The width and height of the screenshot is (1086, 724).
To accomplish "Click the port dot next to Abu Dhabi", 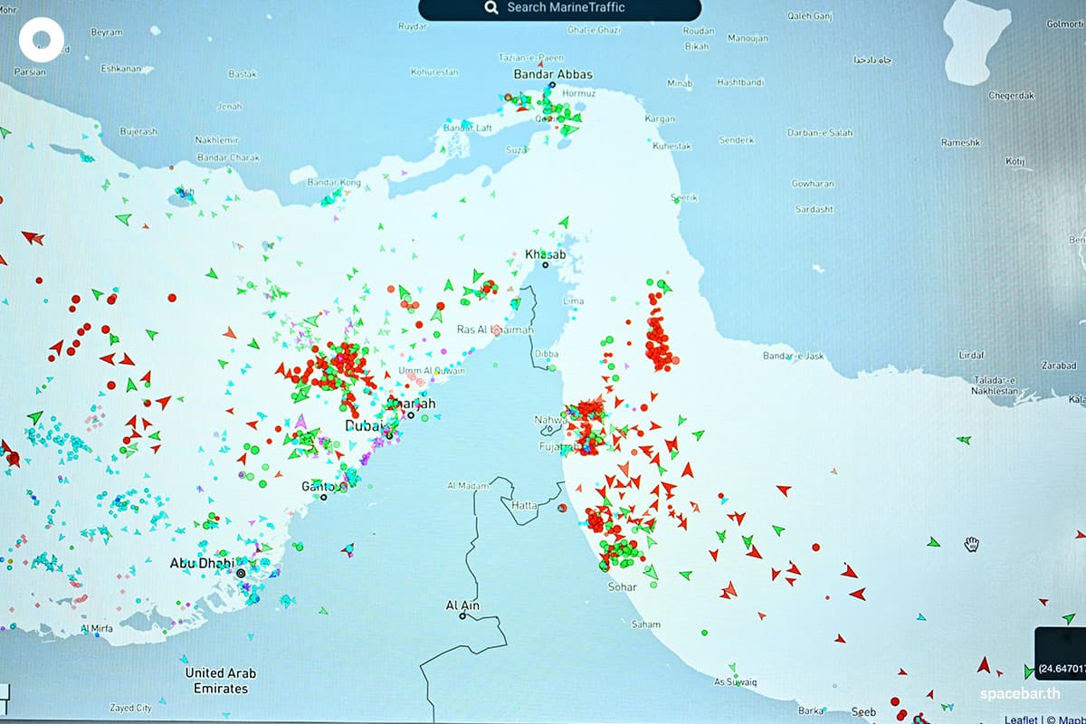I will (x=240, y=574).
